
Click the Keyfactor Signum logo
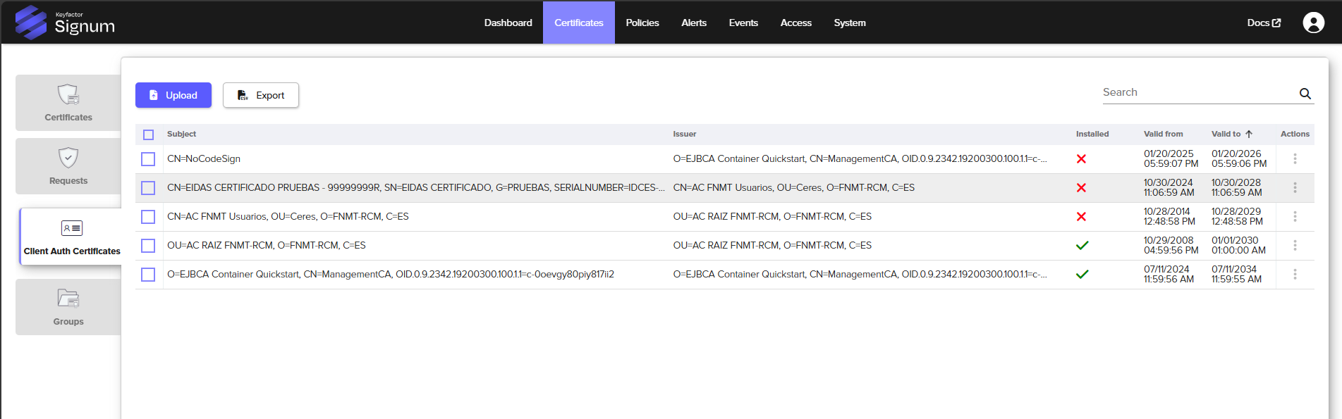point(65,23)
